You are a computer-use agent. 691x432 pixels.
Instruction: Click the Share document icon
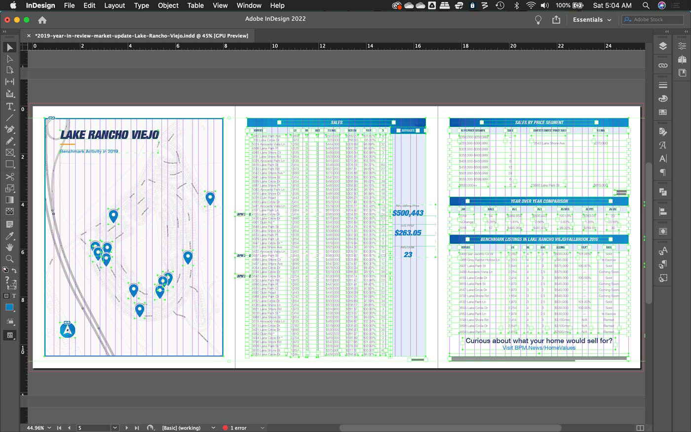click(556, 20)
